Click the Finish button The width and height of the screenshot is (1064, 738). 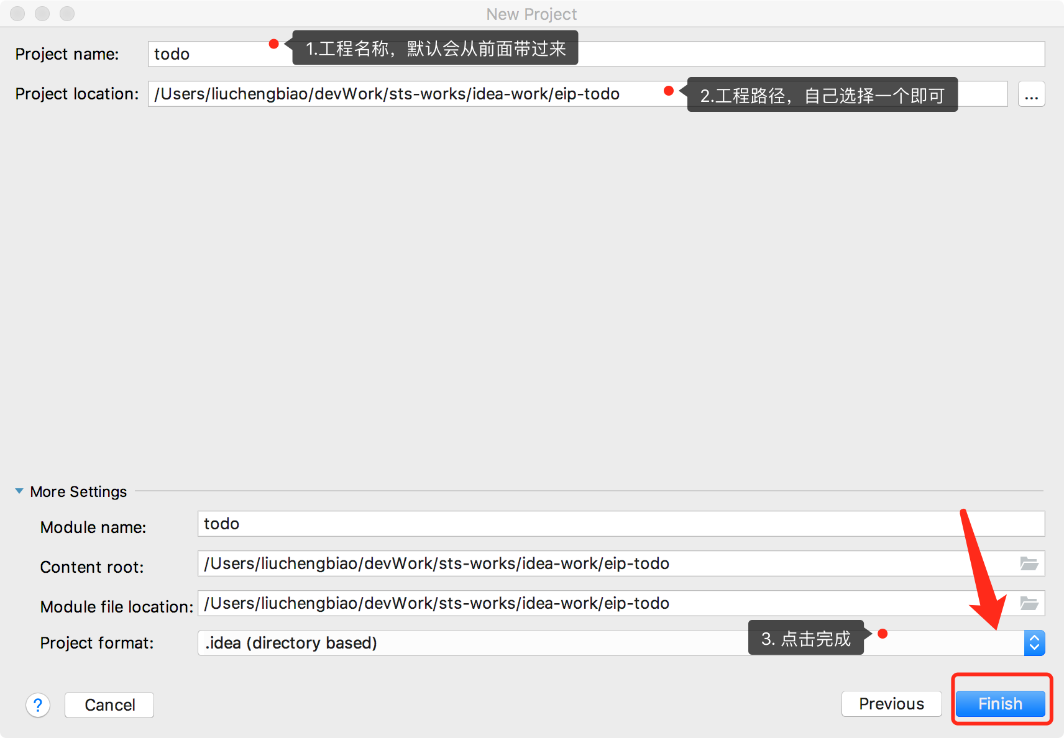(x=1001, y=704)
